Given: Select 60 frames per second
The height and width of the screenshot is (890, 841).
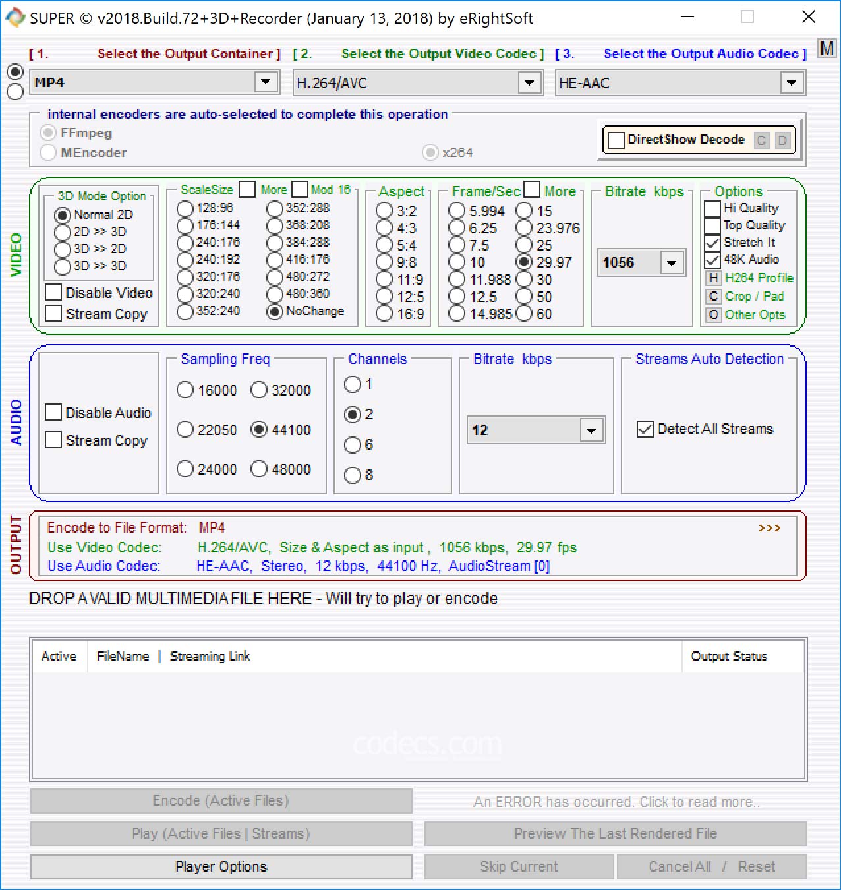Looking at the screenshot, I should click(x=524, y=314).
